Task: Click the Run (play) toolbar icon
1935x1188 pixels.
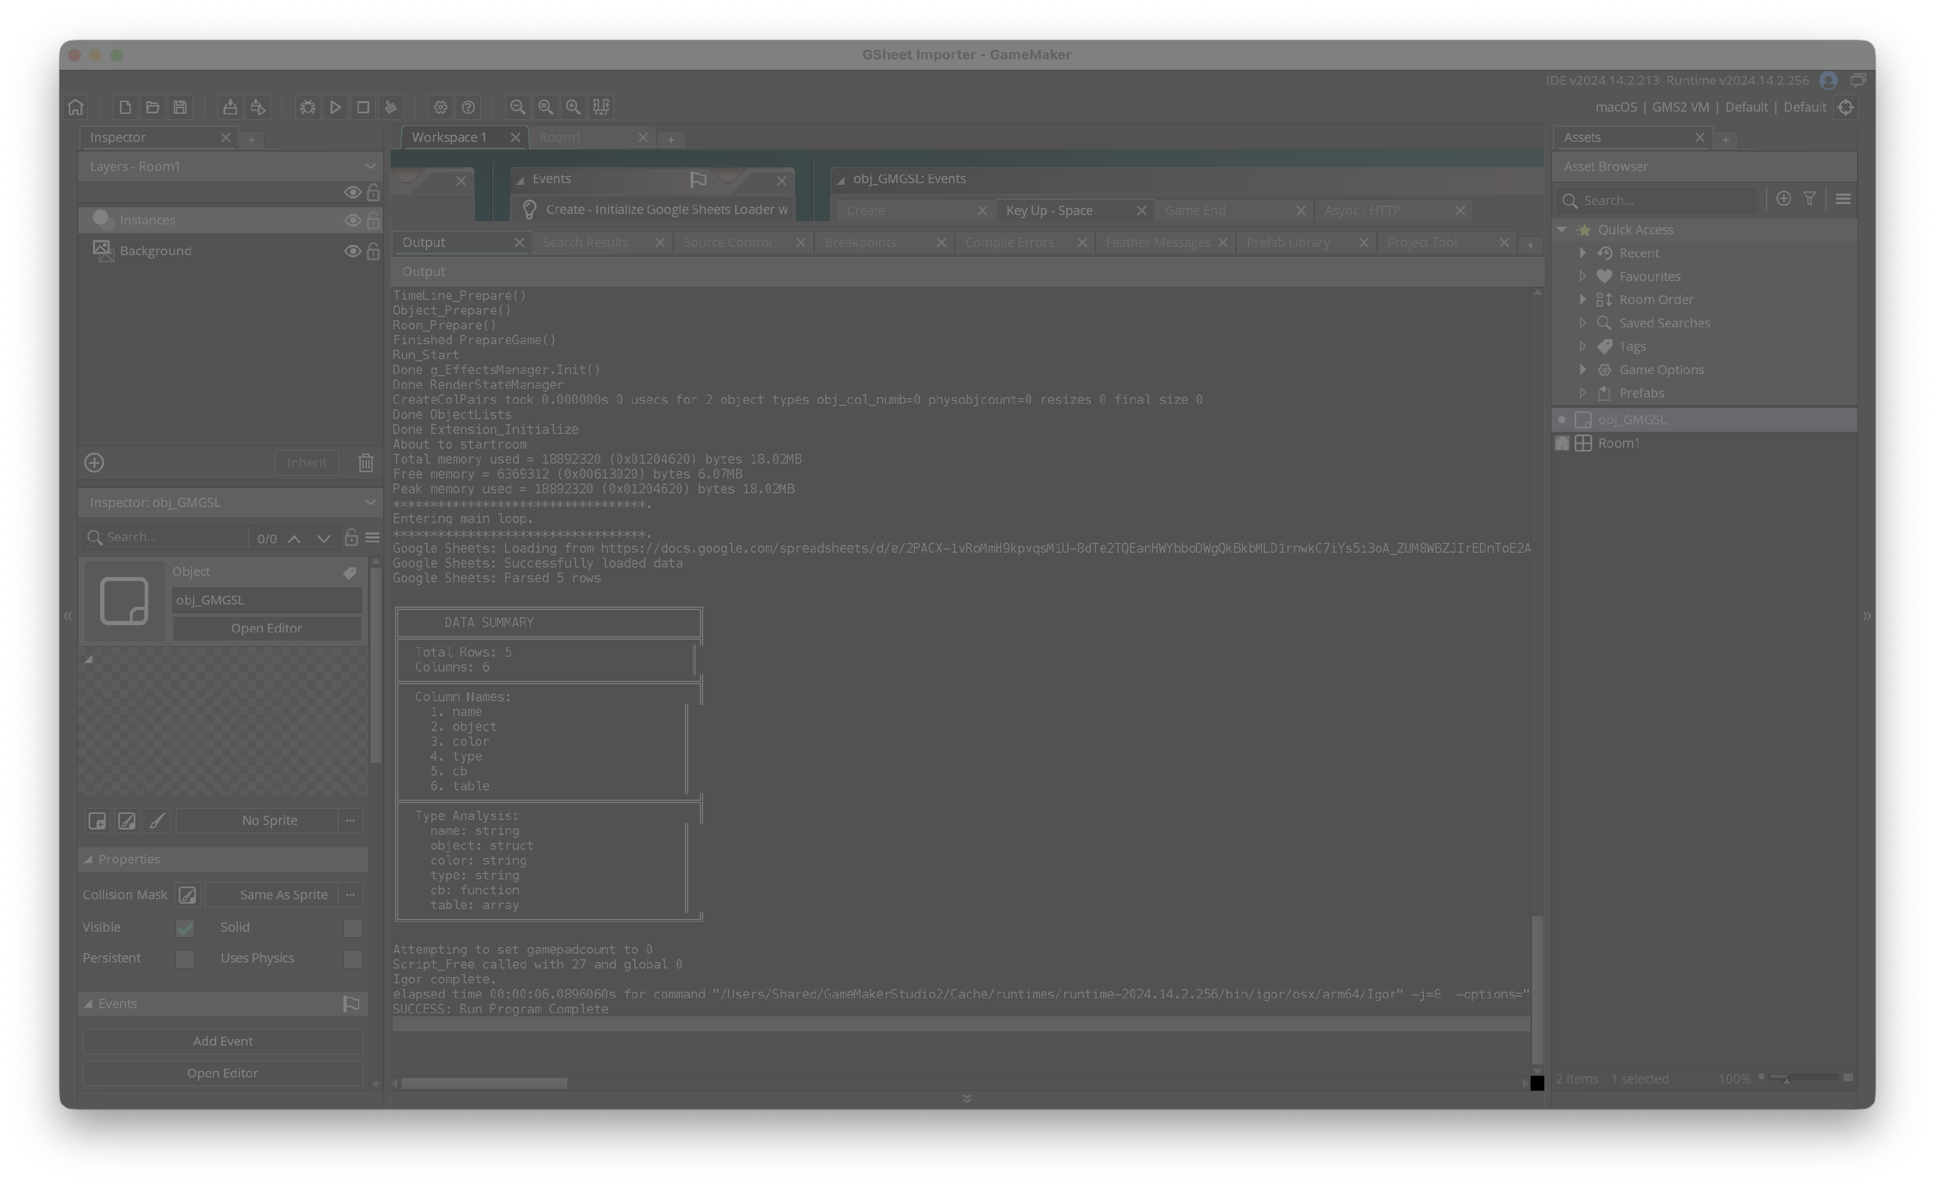Action: pyautogui.click(x=336, y=107)
